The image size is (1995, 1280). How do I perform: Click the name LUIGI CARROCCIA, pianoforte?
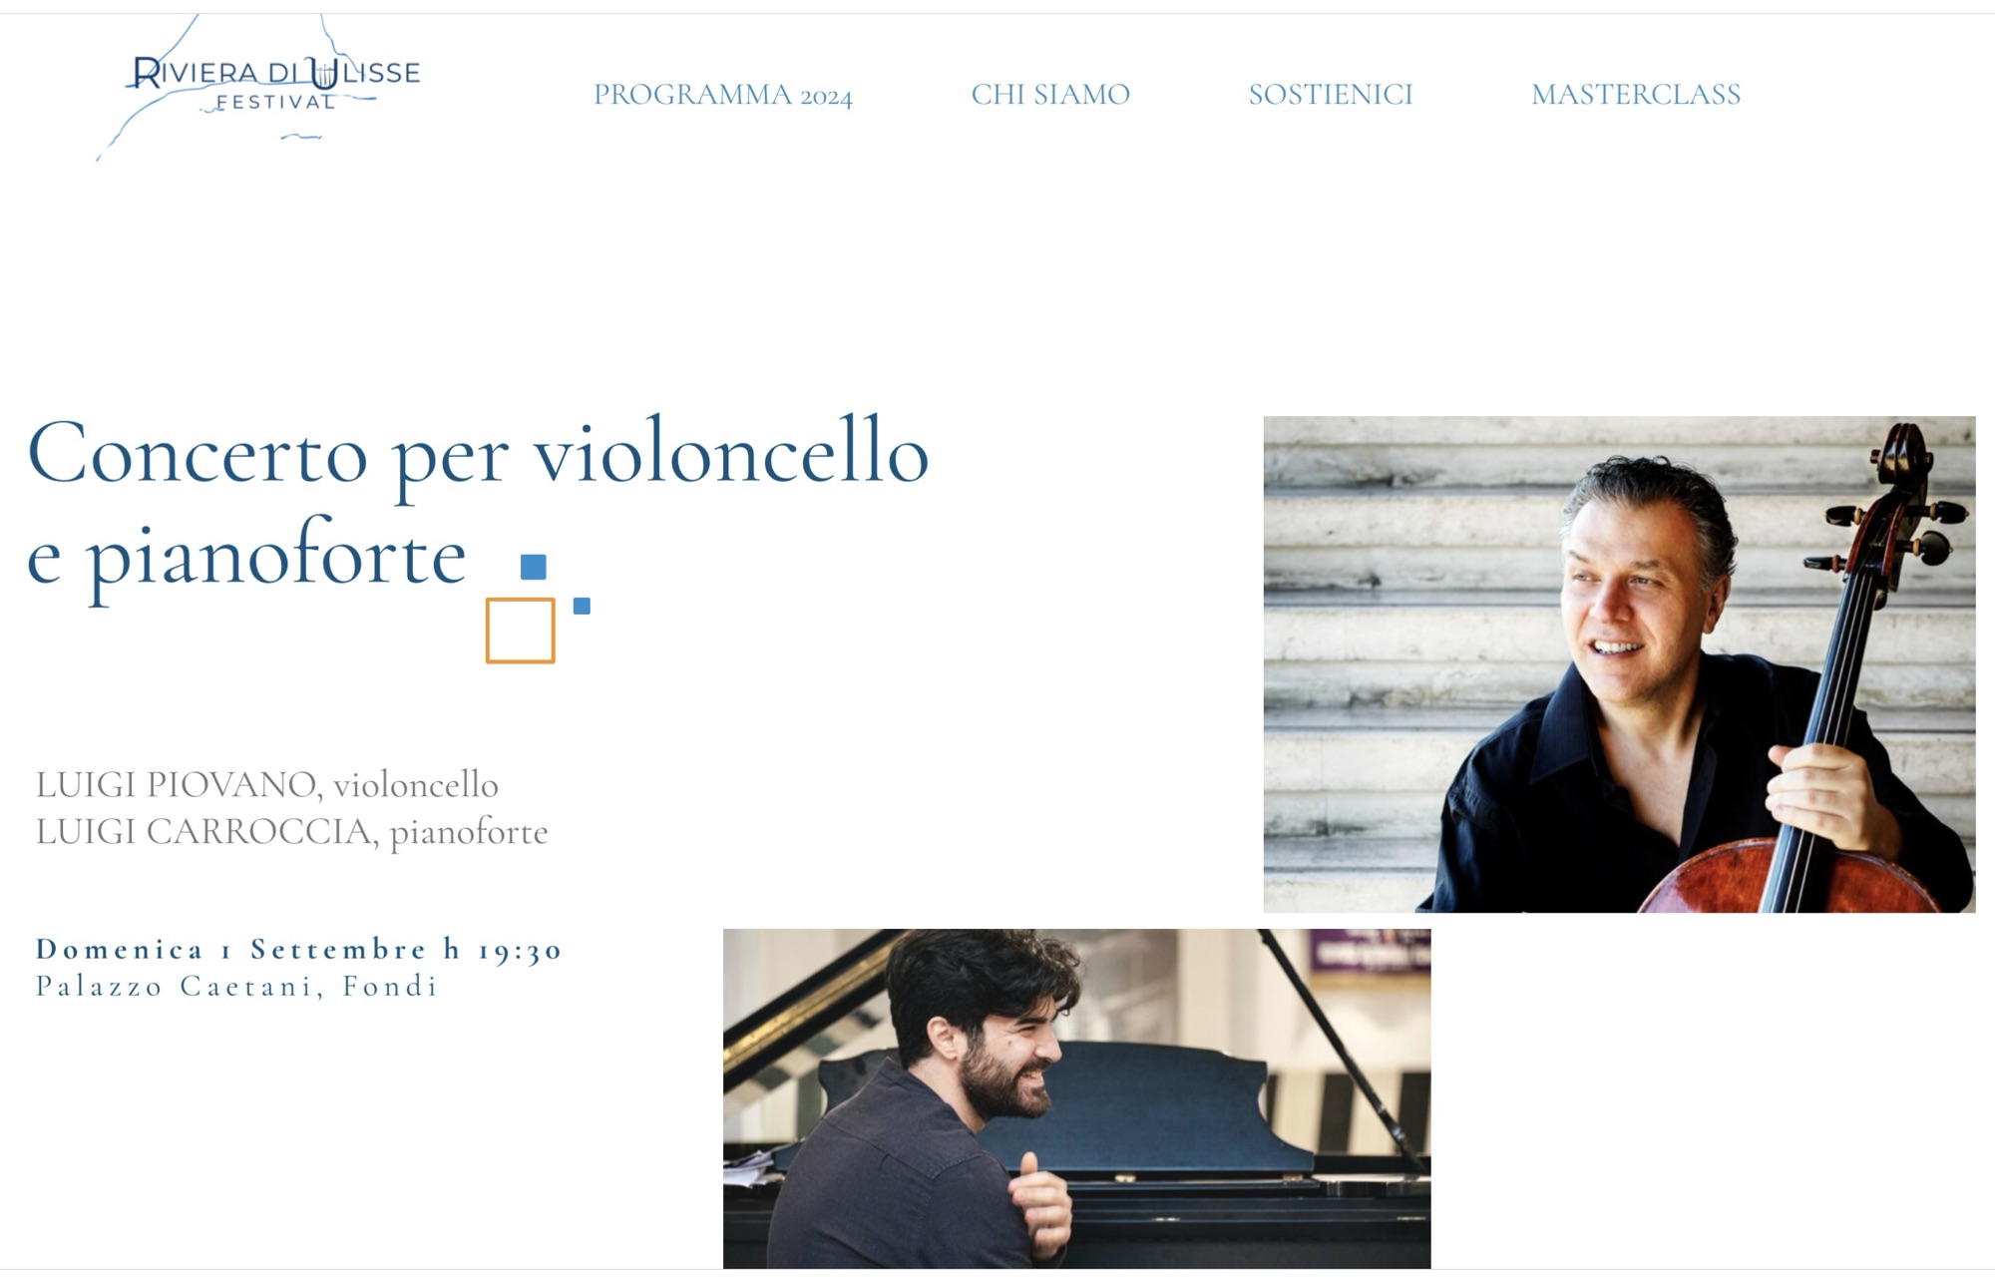coord(292,831)
